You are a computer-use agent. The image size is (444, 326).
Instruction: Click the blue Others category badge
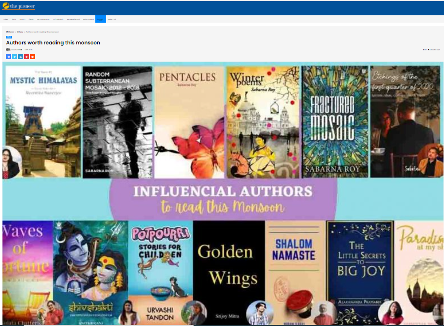(x=9, y=37)
